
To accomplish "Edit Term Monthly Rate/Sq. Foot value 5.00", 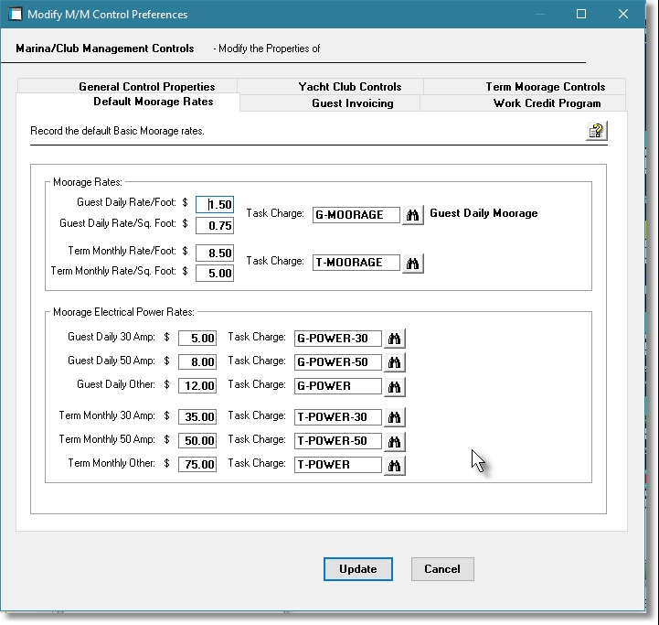I will (215, 273).
